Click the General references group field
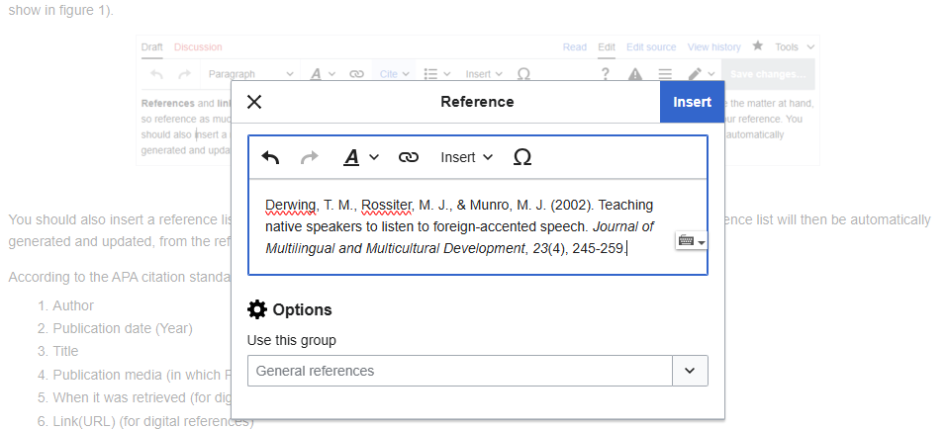947x430 pixels. pyautogui.click(x=460, y=372)
